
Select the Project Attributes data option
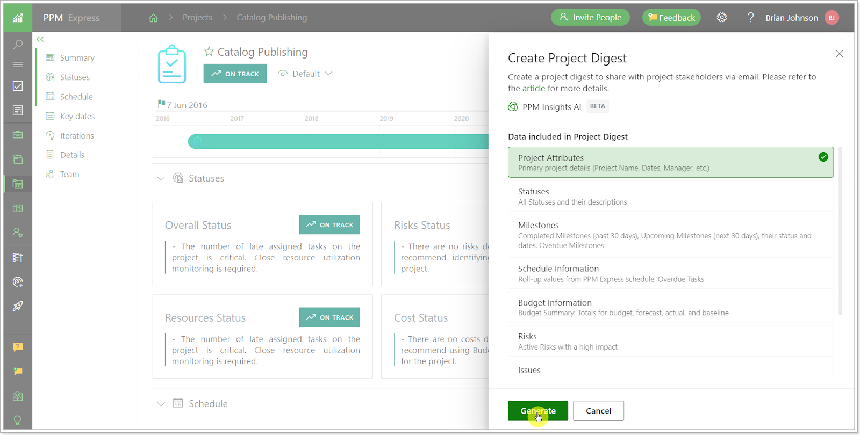(670, 162)
